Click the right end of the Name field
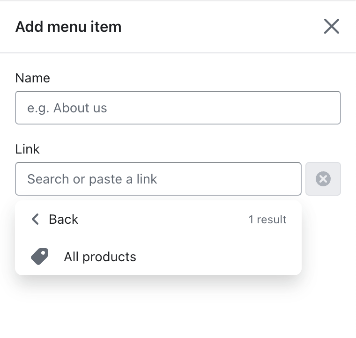 pos(328,108)
